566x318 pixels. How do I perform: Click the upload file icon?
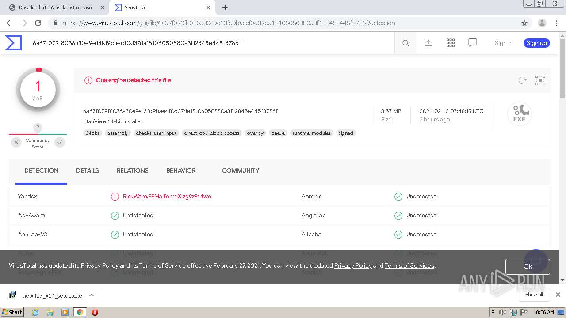(x=428, y=43)
